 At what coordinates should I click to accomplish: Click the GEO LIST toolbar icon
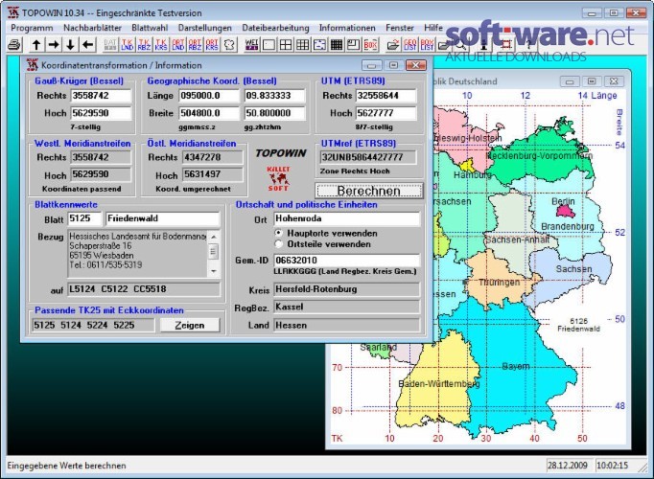[410, 45]
